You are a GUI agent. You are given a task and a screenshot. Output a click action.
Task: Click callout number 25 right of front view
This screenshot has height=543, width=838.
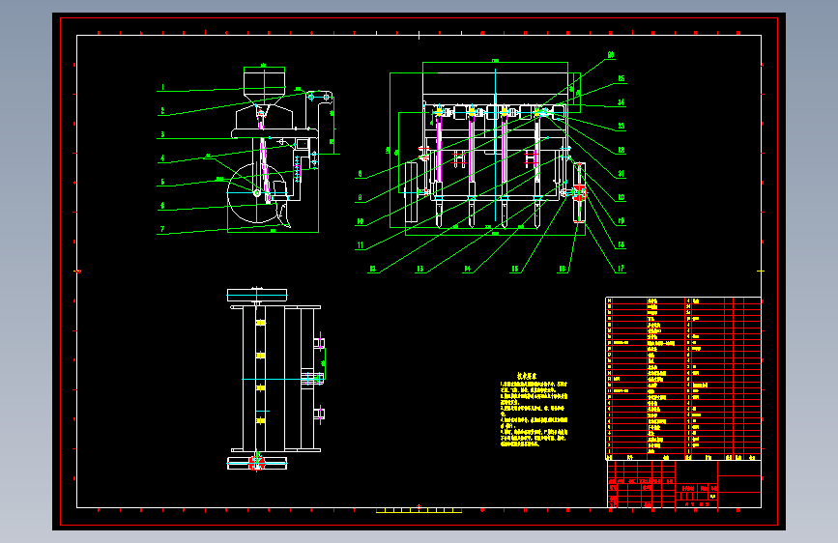point(621,78)
